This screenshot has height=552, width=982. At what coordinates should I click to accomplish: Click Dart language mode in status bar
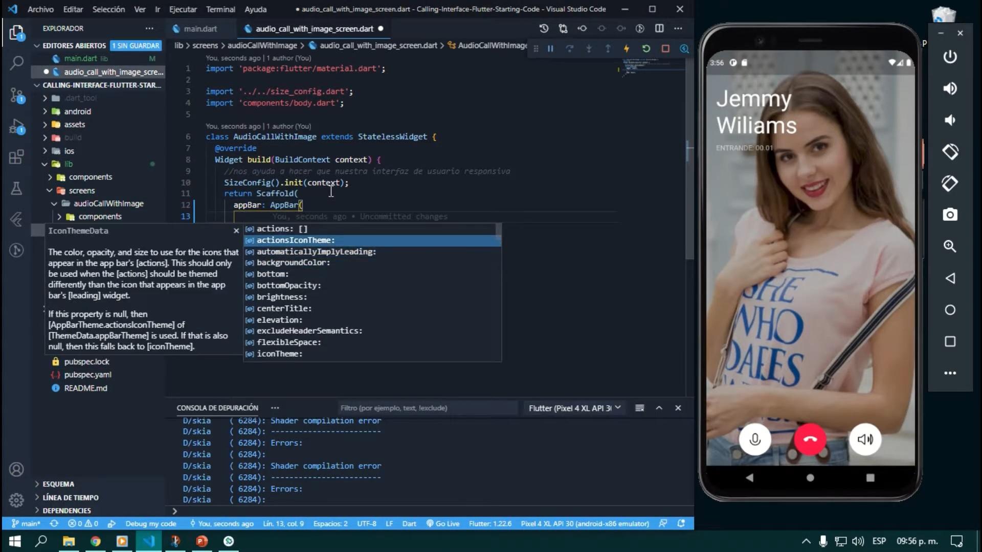point(409,523)
